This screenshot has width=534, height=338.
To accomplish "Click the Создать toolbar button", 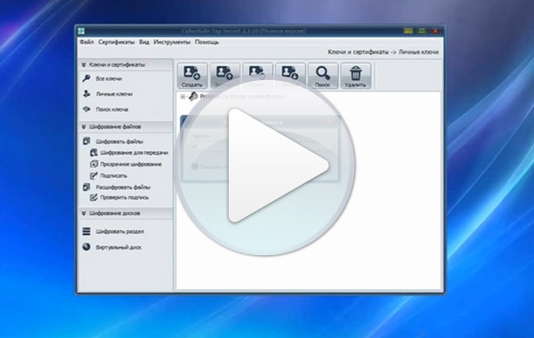I will (x=192, y=76).
